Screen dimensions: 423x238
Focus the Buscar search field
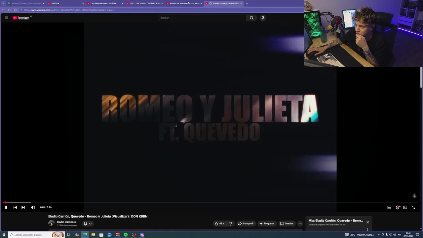pyautogui.click(x=202, y=18)
